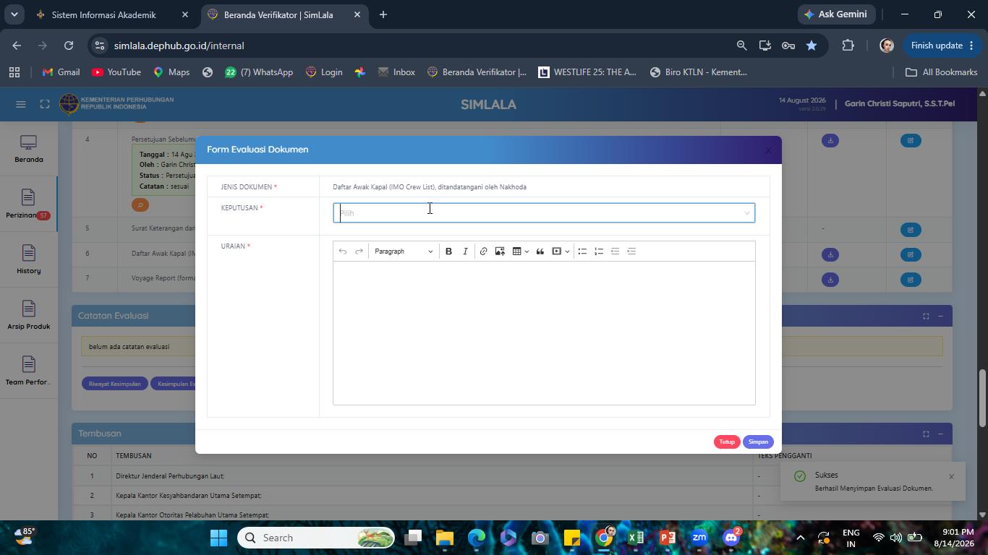Toggle italic formatting in the Uraian editor

(x=465, y=251)
